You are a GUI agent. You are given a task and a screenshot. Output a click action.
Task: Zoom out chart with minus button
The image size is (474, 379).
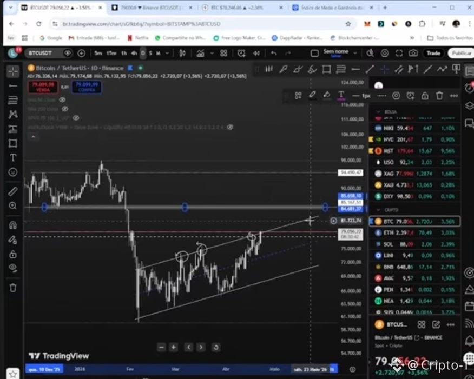pos(161,347)
